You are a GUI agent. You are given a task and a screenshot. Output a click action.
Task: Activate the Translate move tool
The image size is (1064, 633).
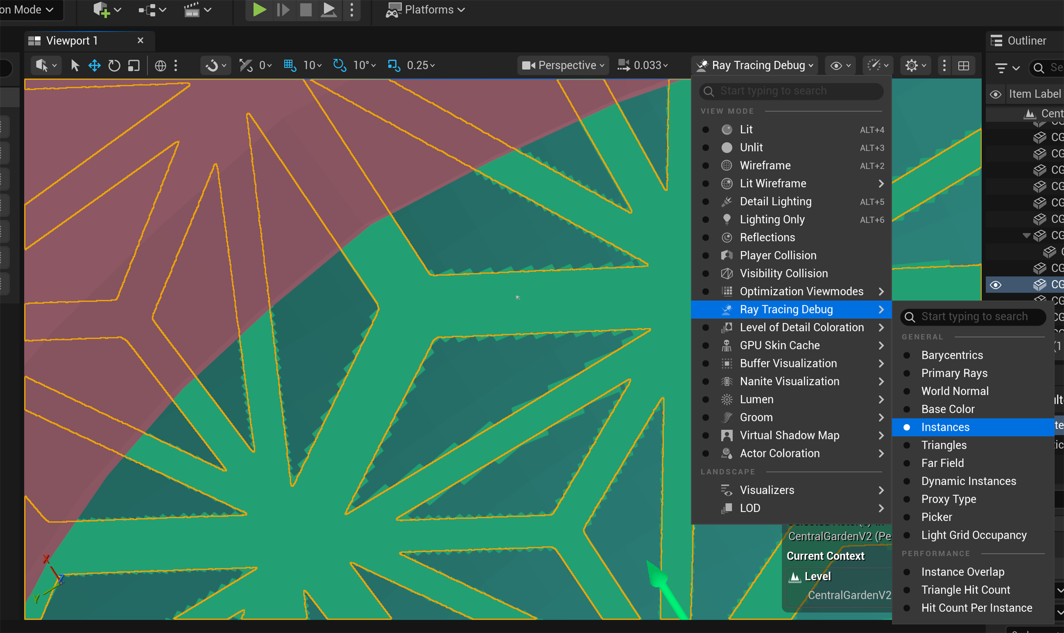(94, 65)
